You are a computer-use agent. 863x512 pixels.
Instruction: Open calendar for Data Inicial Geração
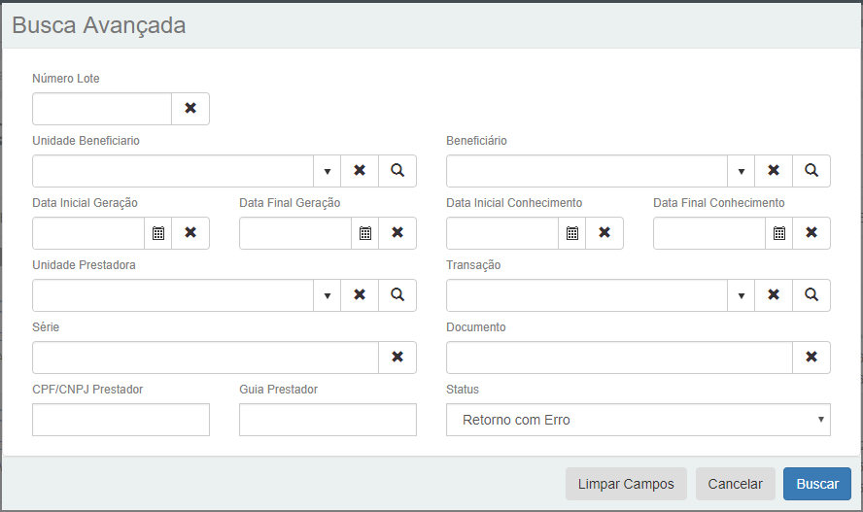pos(158,233)
